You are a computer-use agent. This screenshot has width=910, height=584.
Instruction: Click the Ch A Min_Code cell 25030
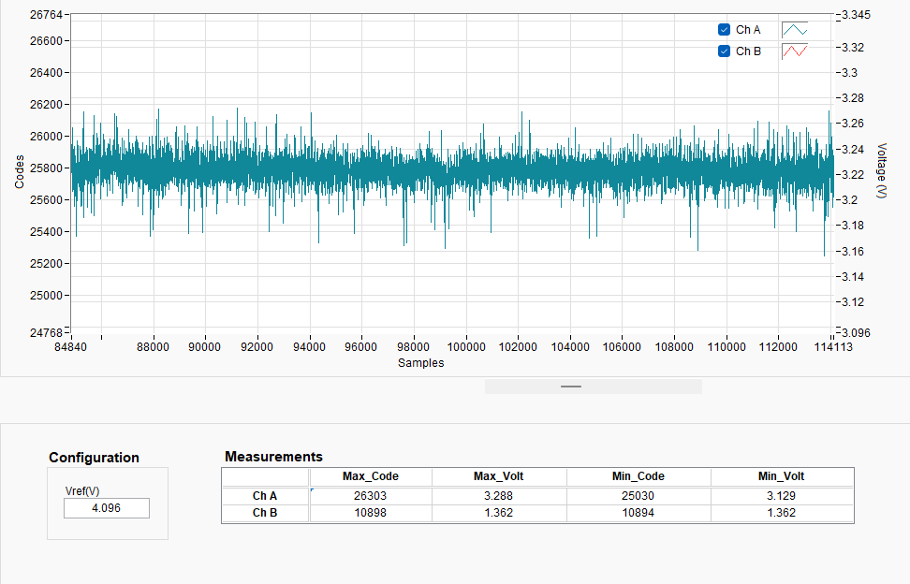(x=638, y=496)
